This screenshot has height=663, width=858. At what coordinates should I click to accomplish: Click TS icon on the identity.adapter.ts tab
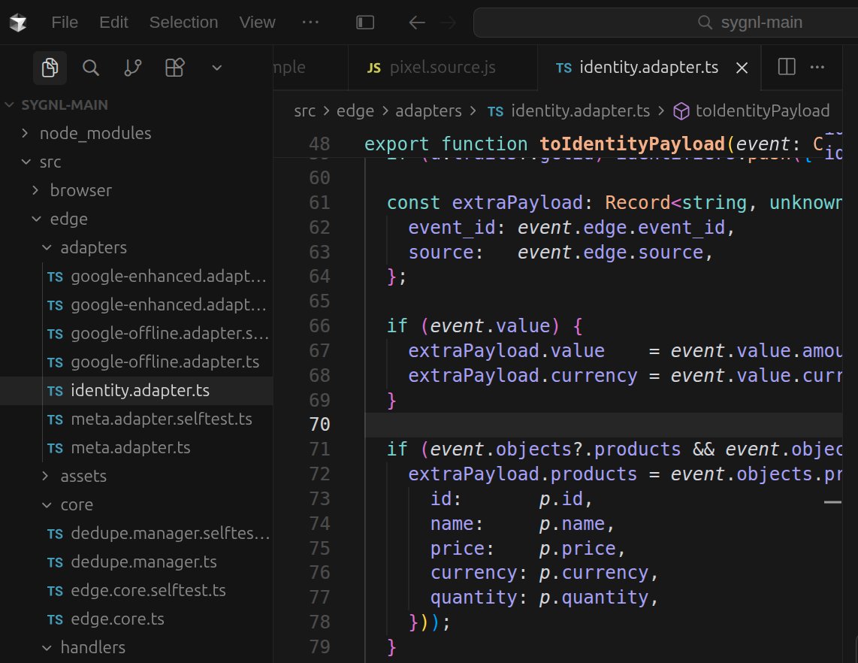pos(563,68)
